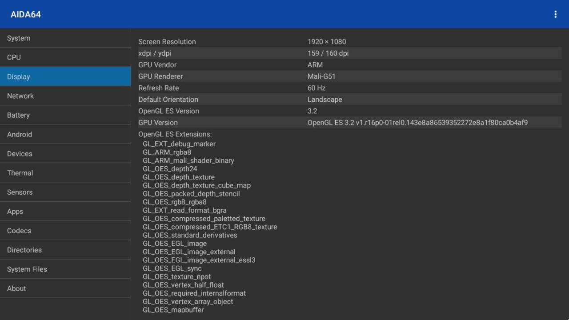Click the 159 / 160 dpi value

pos(328,53)
